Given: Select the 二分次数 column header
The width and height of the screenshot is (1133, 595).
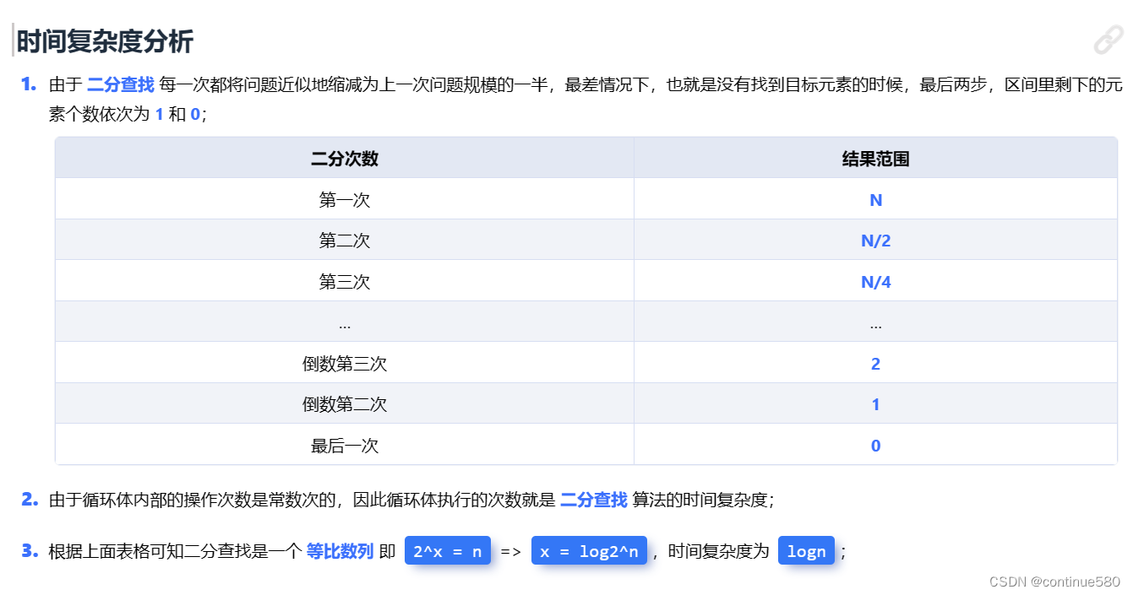Looking at the screenshot, I should click(x=345, y=158).
